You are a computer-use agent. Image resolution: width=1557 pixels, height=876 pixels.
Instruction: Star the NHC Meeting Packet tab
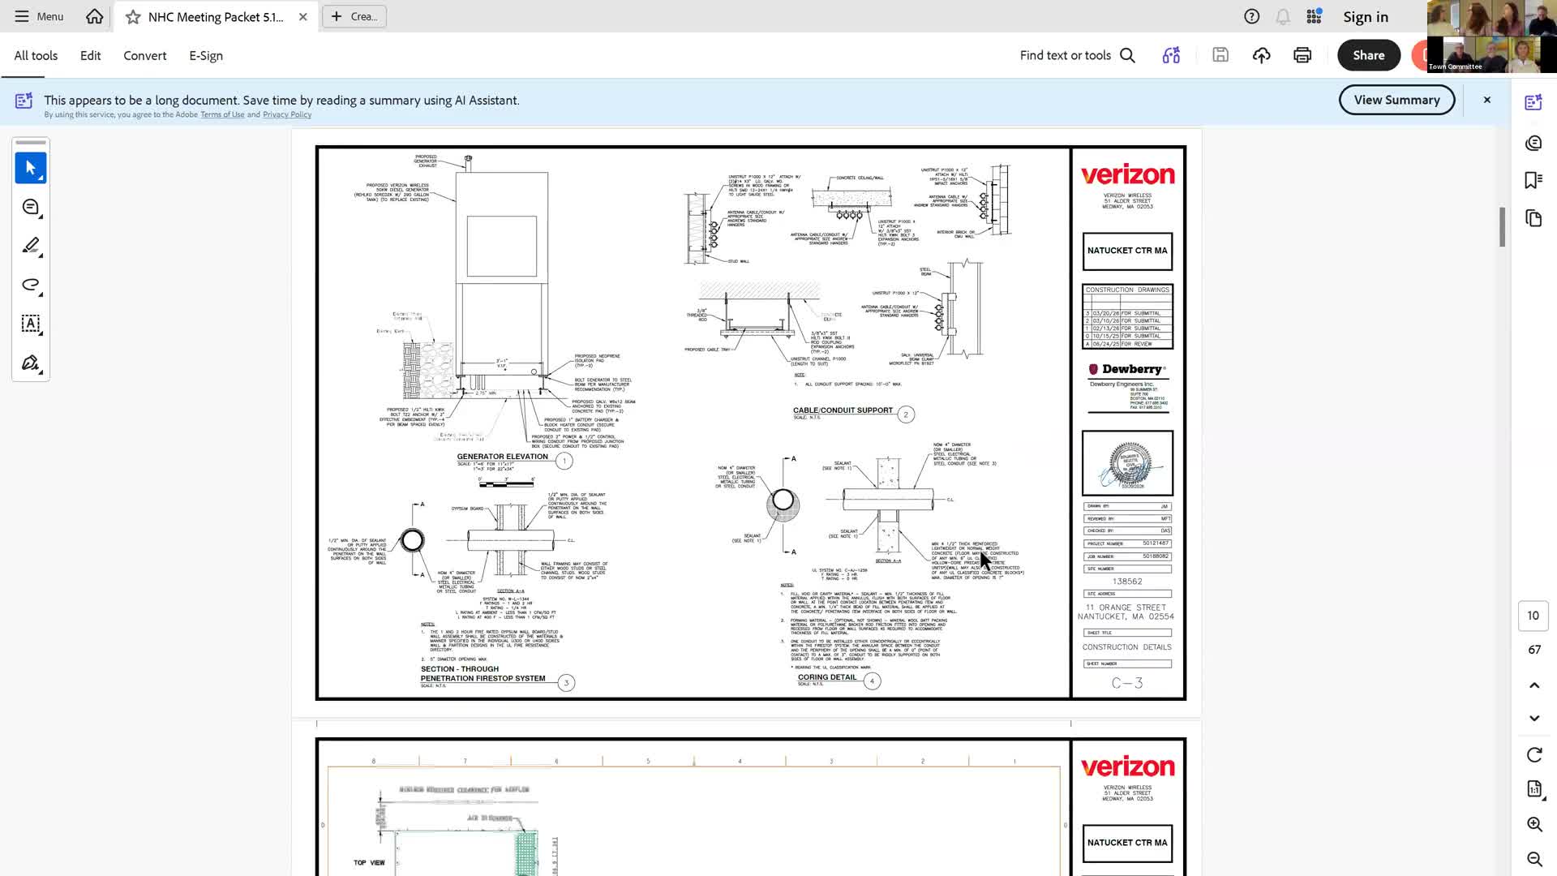[133, 17]
